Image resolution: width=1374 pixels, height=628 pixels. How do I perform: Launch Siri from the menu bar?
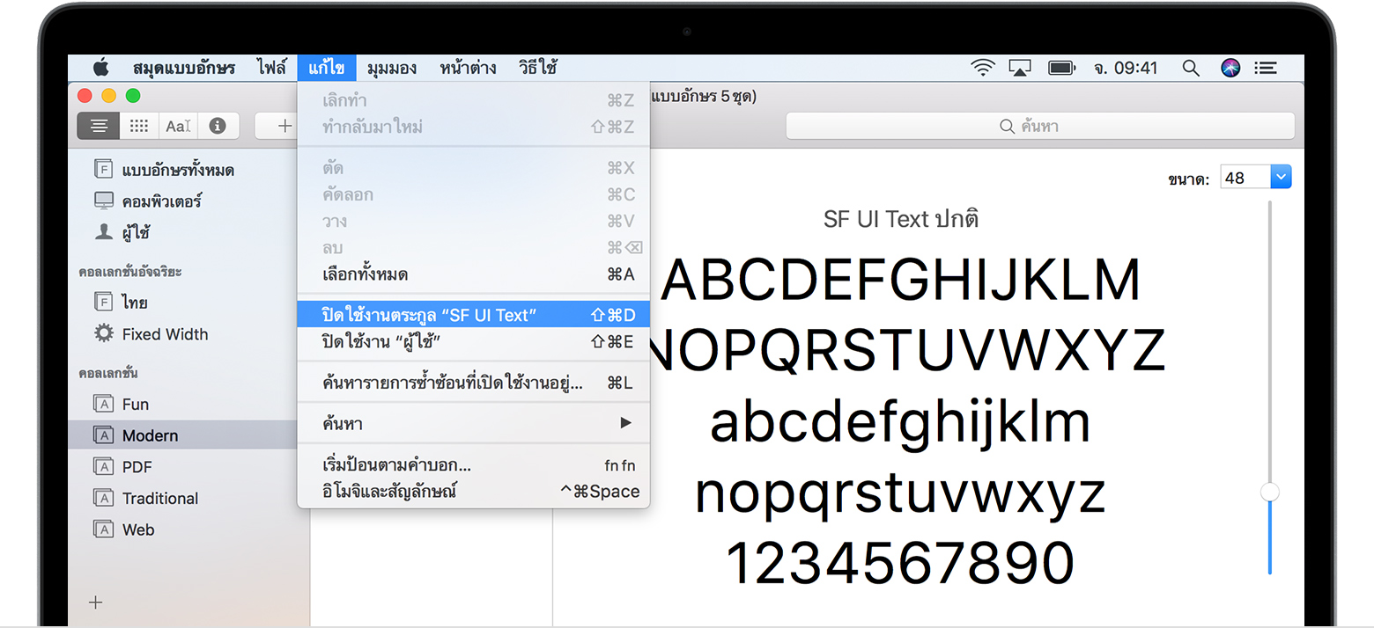click(1230, 68)
